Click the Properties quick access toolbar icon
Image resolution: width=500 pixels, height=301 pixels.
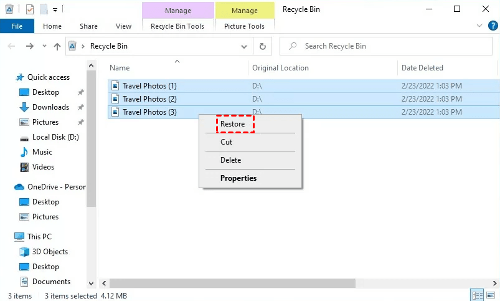(30, 9)
